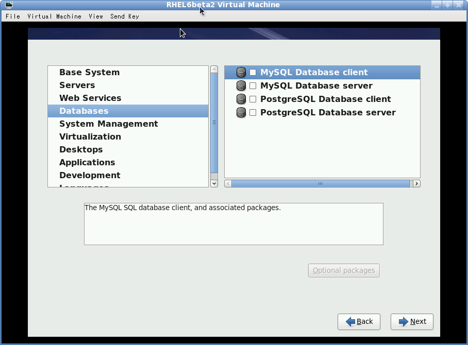Select the Databases category
468x345 pixels.
tap(128, 111)
